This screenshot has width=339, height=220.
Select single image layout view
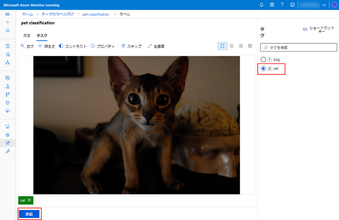click(223, 46)
